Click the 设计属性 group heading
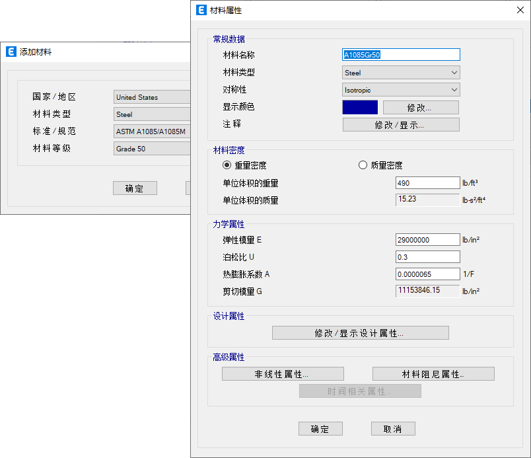Image resolution: width=531 pixels, height=458 pixels. [x=229, y=316]
